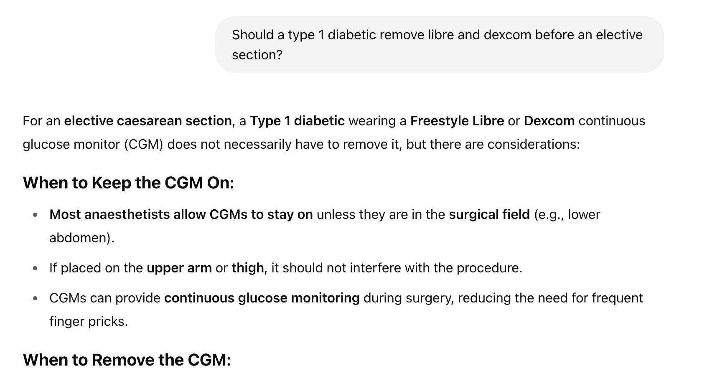Click the bold 'Freestyle Libre' text
This screenshot has width=702, height=381.
point(457,121)
